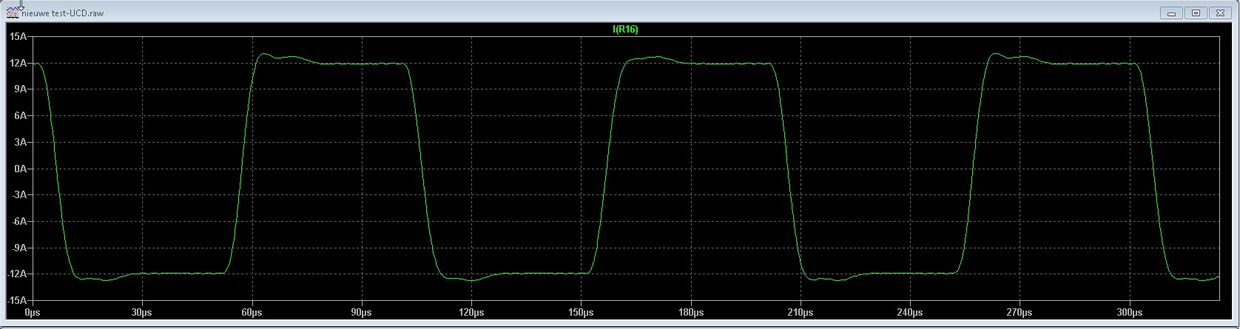Click the 15A vertical axis label

(x=18, y=36)
